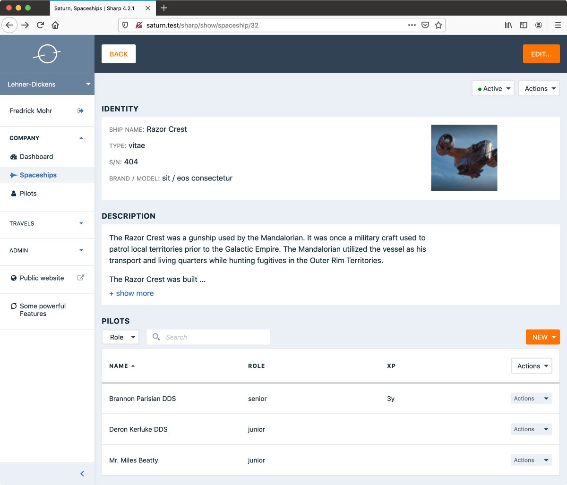Click the 3y XP value
Image resolution: width=567 pixels, height=485 pixels.
click(x=391, y=399)
